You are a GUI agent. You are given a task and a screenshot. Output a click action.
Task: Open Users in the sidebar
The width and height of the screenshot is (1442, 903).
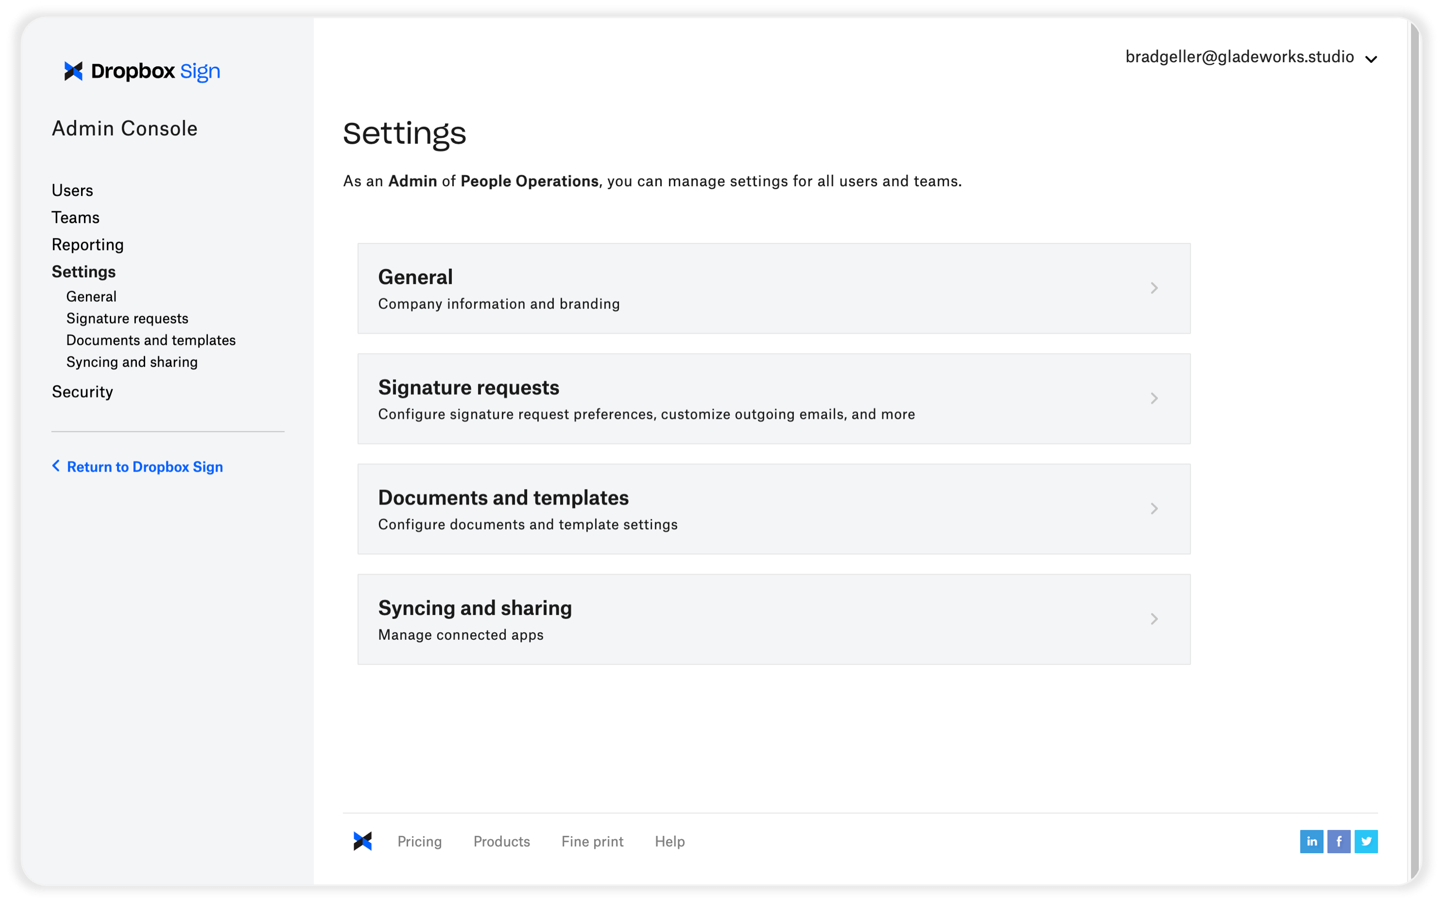click(72, 191)
